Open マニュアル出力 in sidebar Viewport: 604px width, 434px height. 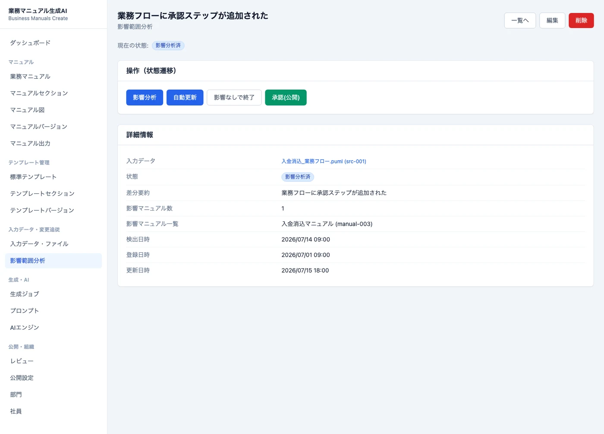coord(53,143)
